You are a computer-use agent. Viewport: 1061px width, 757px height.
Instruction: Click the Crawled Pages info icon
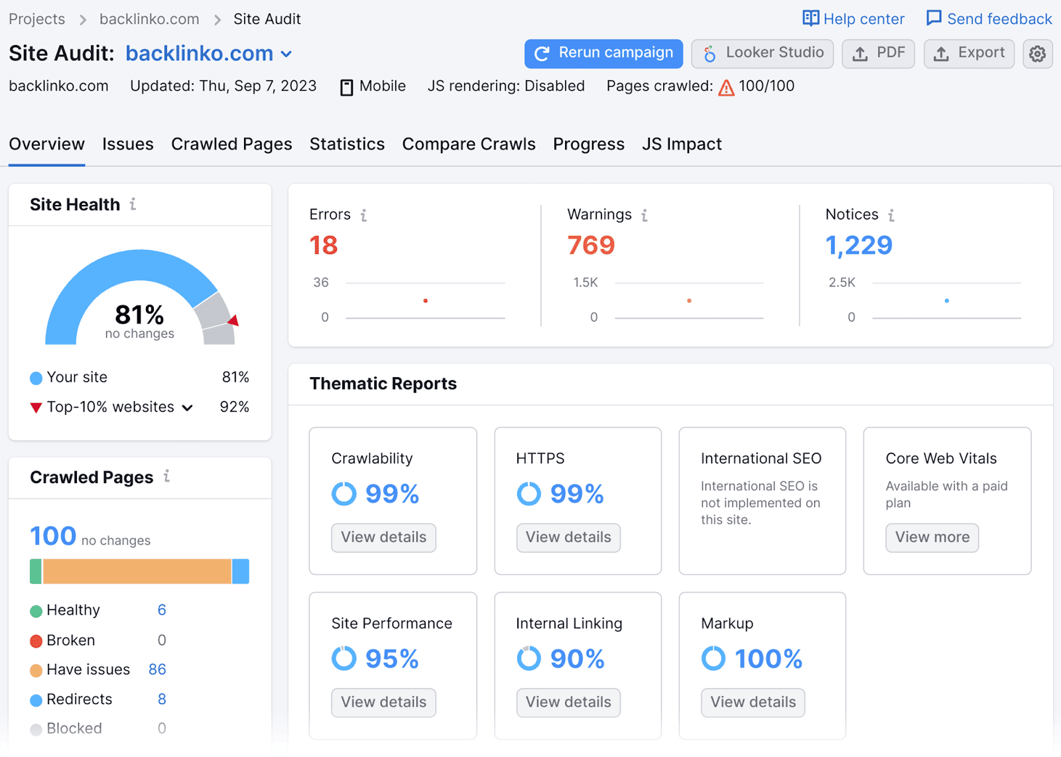tap(167, 476)
